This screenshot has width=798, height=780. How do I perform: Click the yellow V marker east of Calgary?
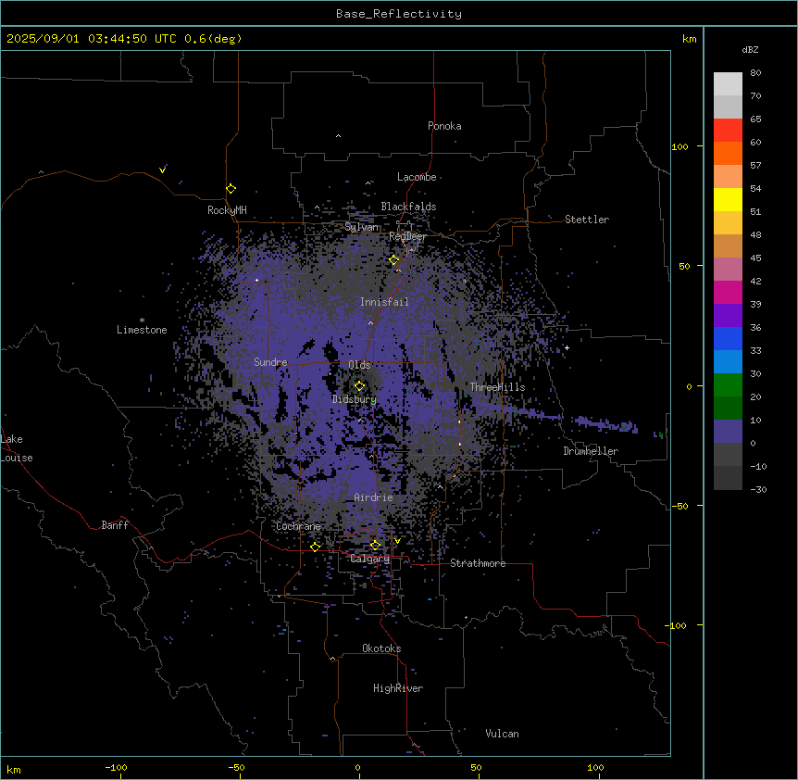397,541
